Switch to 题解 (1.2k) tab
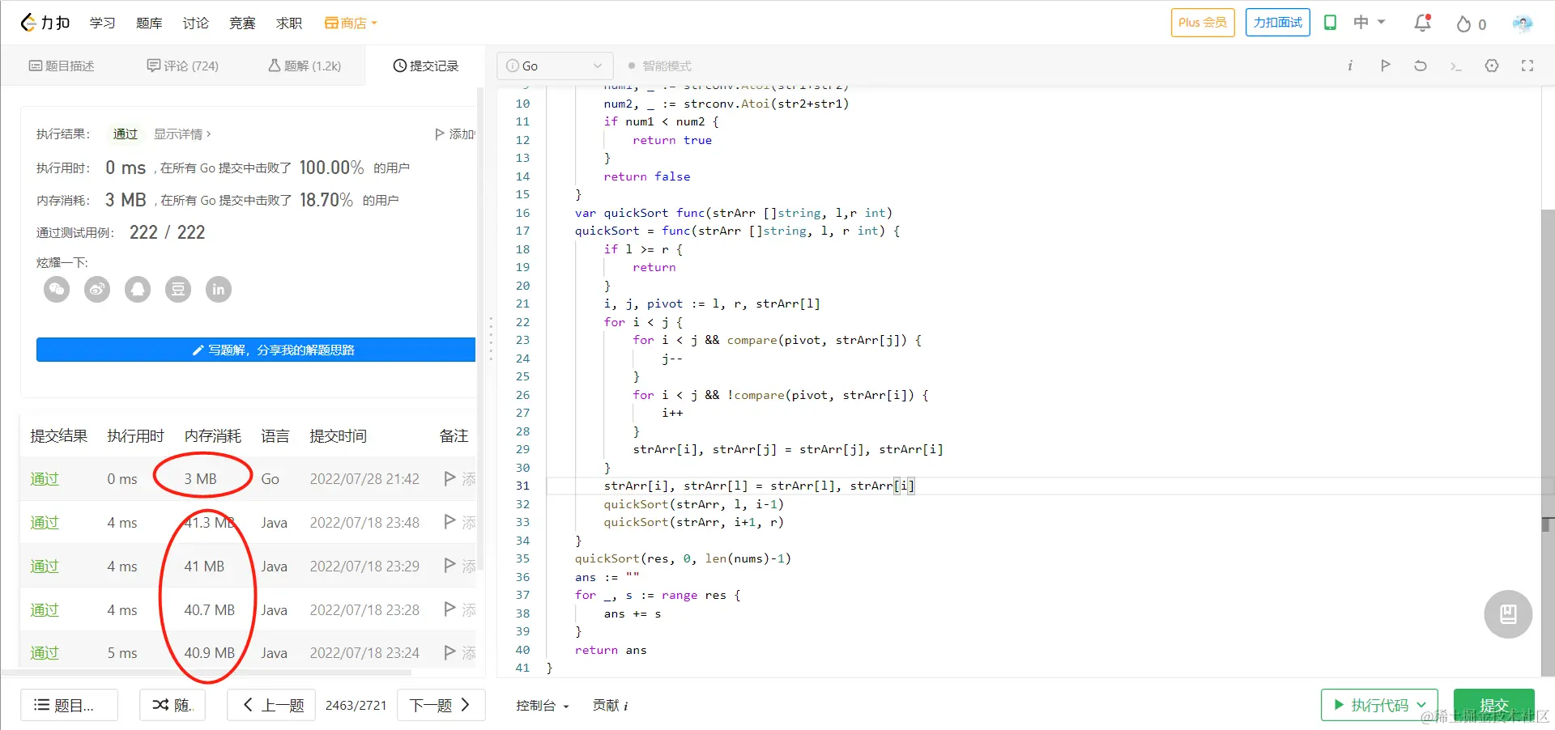This screenshot has width=1555, height=730. (x=305, y=66)
